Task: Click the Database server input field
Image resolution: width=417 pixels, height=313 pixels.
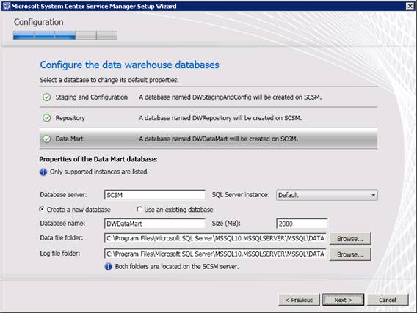Action: 154,195
